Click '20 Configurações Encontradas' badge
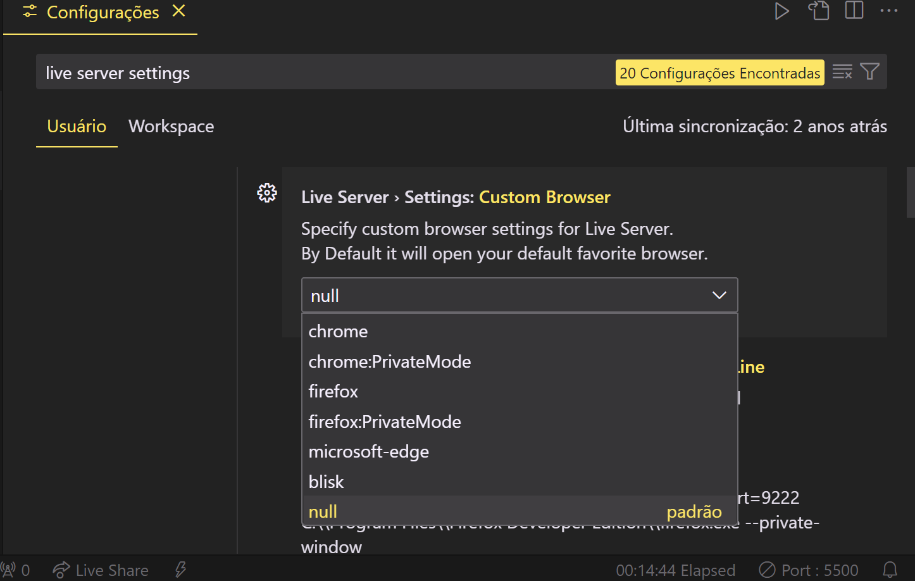915x581 pixels. pyautogui.click(x=720, y=73)
